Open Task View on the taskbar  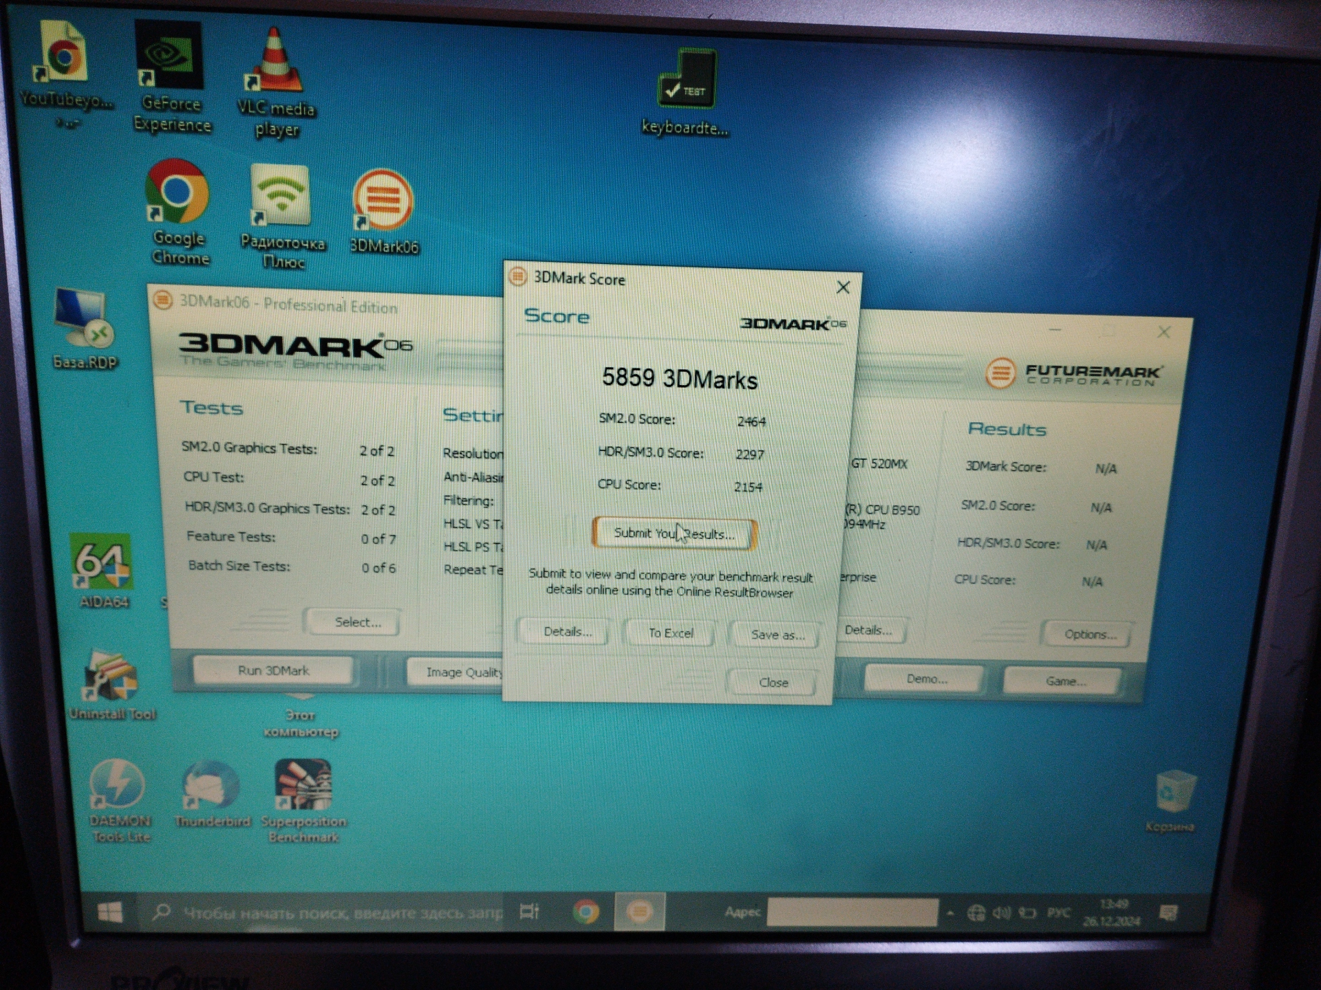[529, 912]
